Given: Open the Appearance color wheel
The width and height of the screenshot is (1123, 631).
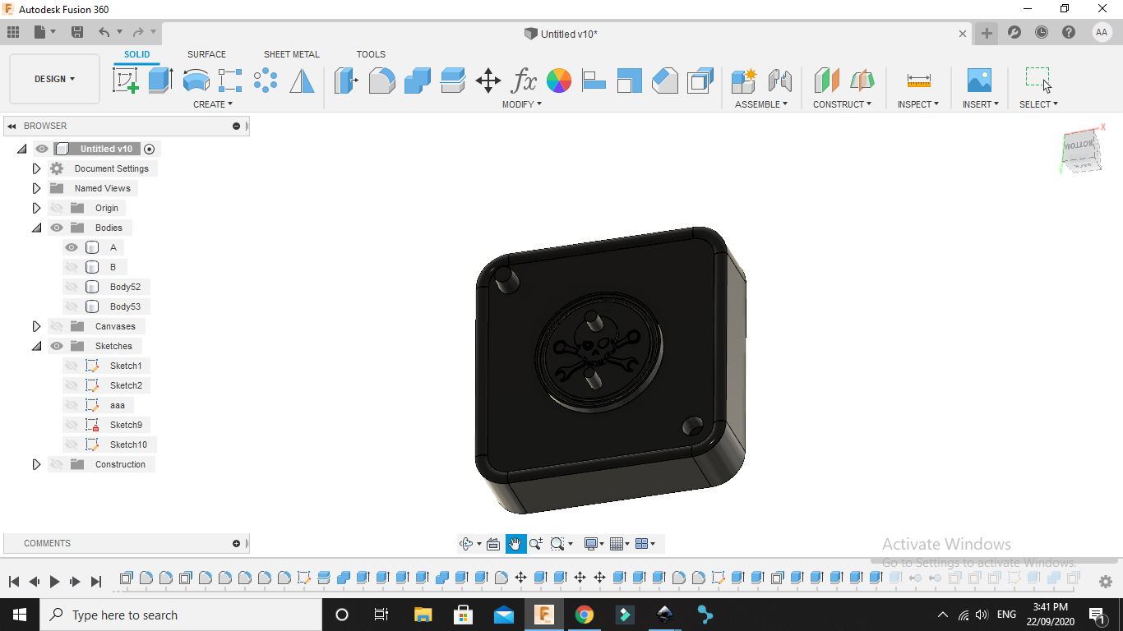Looking at the screenshot, I should click(x=559, y=81).
